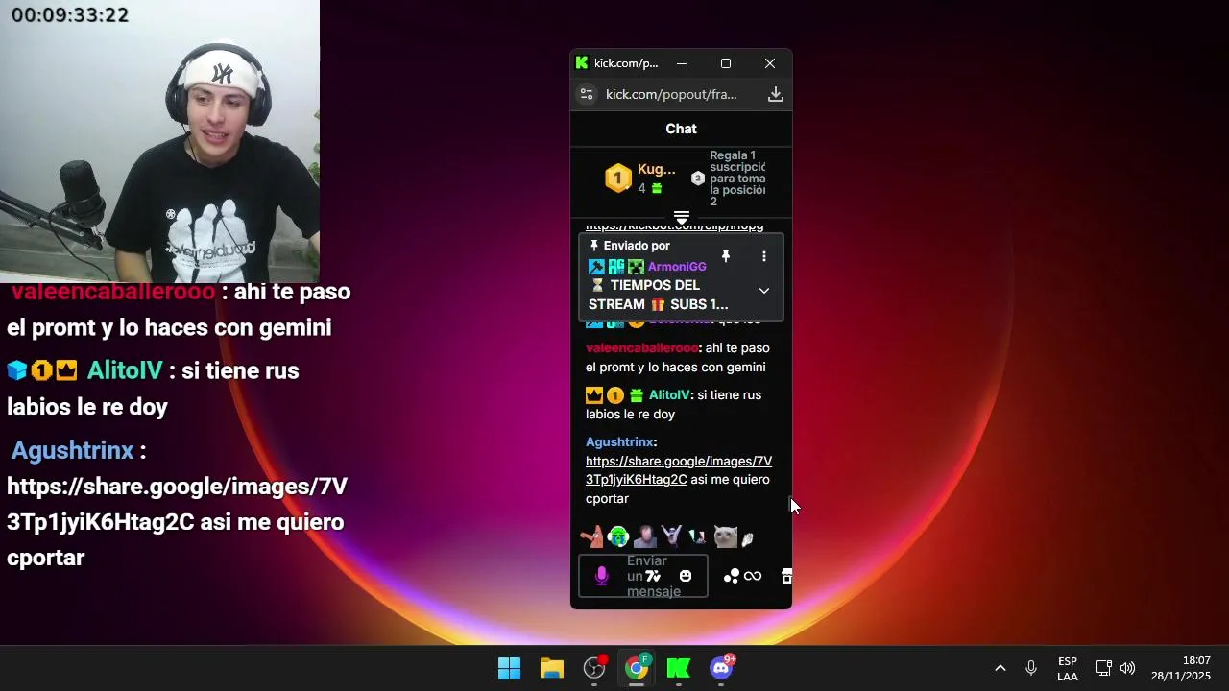Minimize the Kick chat popout window
The width and height of the screenshot is (1229, 691).
point(682,63)
